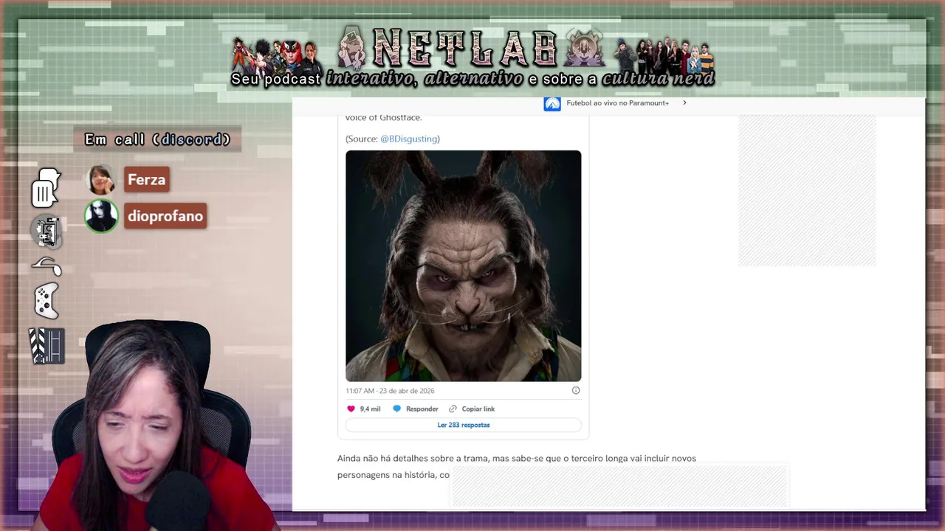This screenshot has height=531, width=945.
Task: Click the Paramount+ logo icon
Action: (x=552, y=103)
